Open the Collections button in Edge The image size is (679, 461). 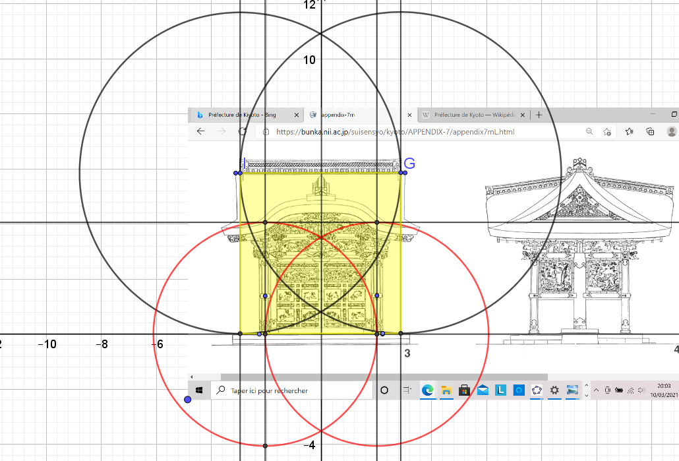[x=650, y=131]
